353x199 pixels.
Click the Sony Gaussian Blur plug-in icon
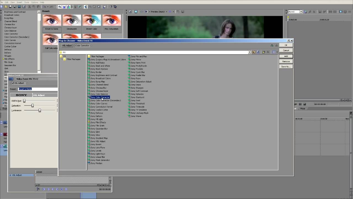(89, 129)
